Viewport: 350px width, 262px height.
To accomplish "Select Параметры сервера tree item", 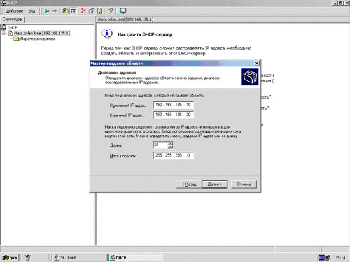I will pos(38,38).
